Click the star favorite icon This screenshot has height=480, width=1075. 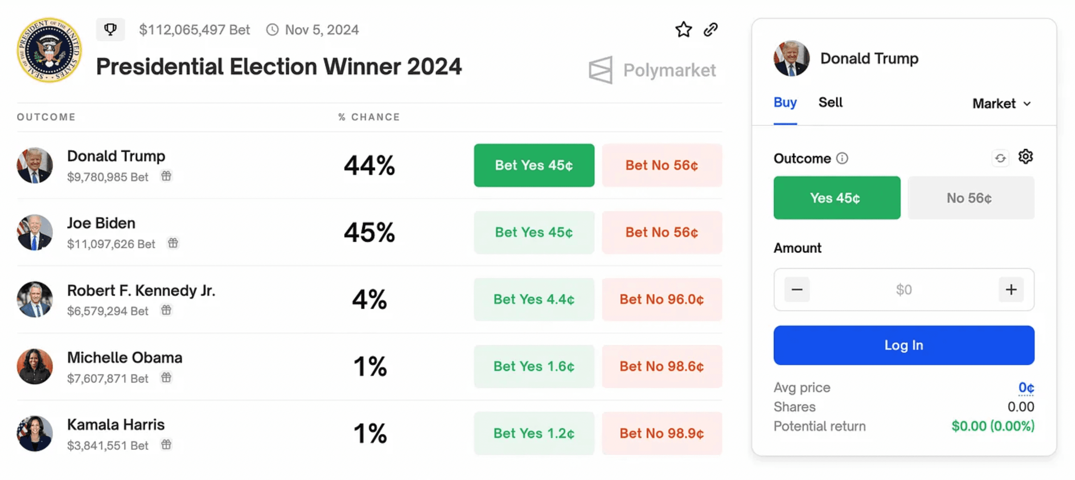(x=683, y=30)
